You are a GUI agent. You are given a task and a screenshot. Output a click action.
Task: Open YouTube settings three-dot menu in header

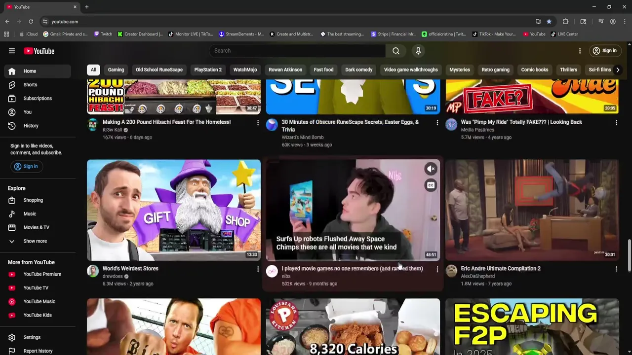click(580, 51)
